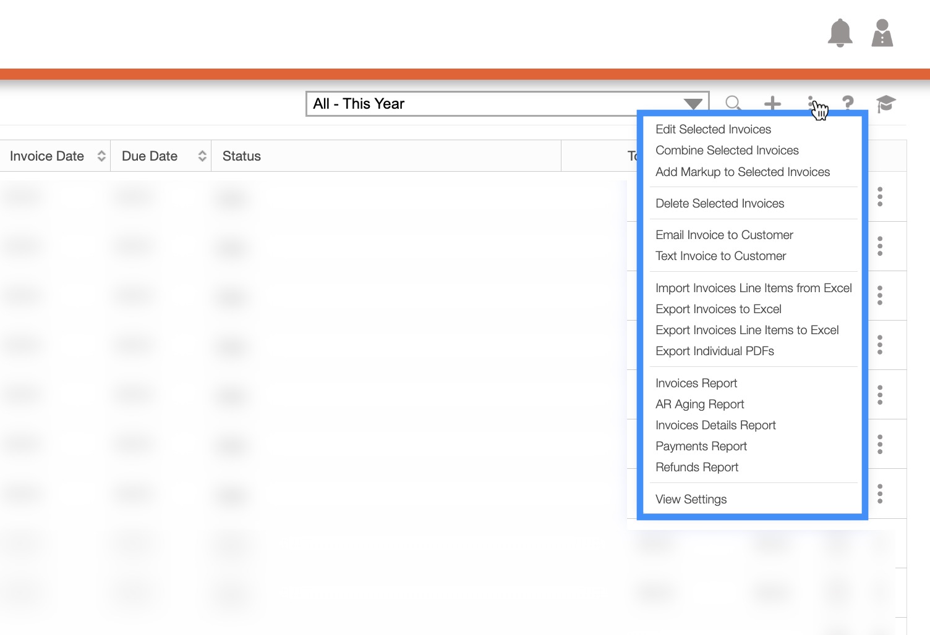Select Export Individual PDFs
Image resolution: width=930 pixels, height=635 pixels.
714,351
